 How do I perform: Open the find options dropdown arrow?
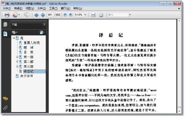pyautogui.click(x=130, y=15)
